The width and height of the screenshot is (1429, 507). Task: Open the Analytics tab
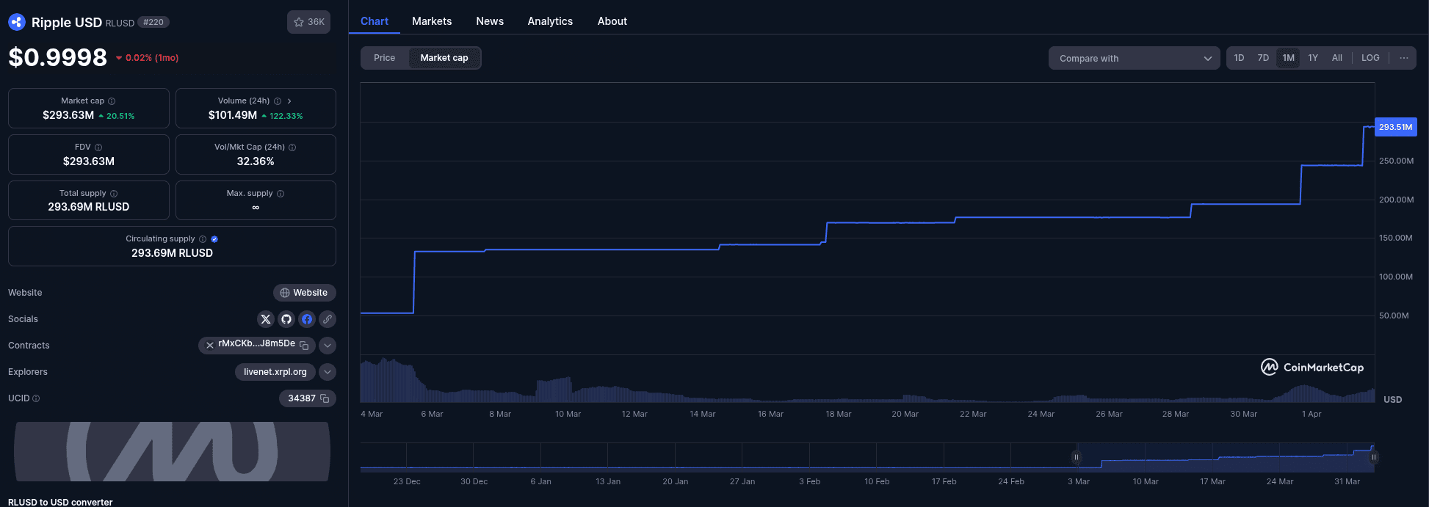[x=550, y=21]
